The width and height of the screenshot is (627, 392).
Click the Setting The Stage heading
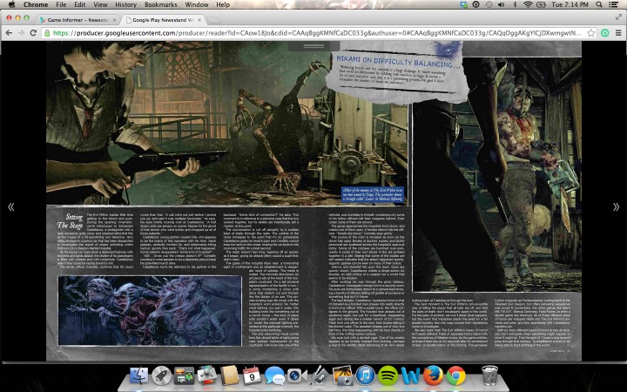coord(70,220)
